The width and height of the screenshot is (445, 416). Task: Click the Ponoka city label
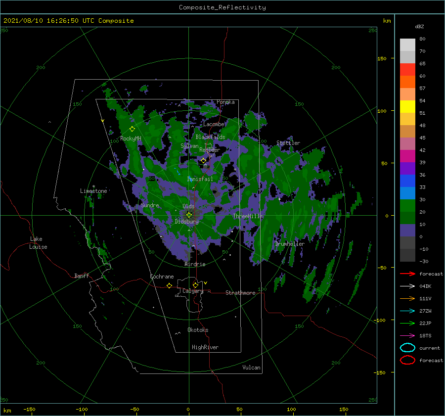point(225,102)
